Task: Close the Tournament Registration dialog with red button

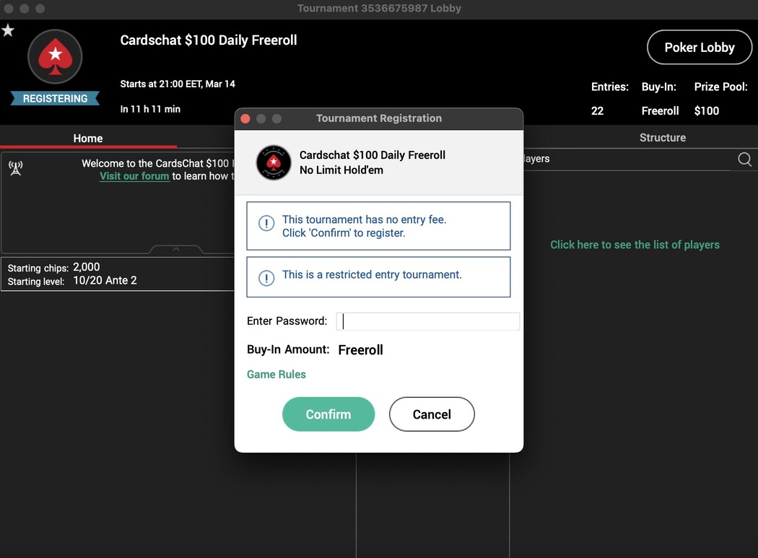Action: pos(245,118)
